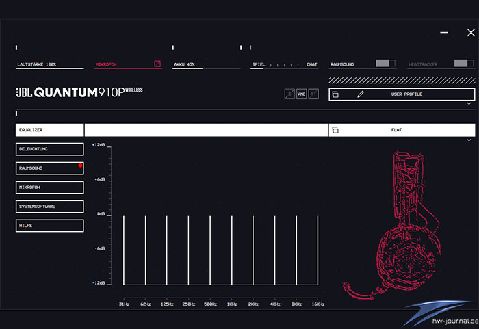Toggle the TT TalkThru icon

point(313,94)
